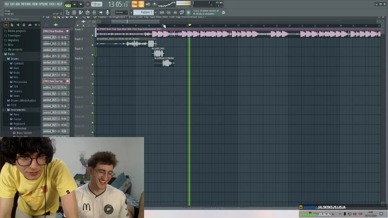Click the Windows taskbar volume icon
This screenshot has width=388, height=218.
355,214
